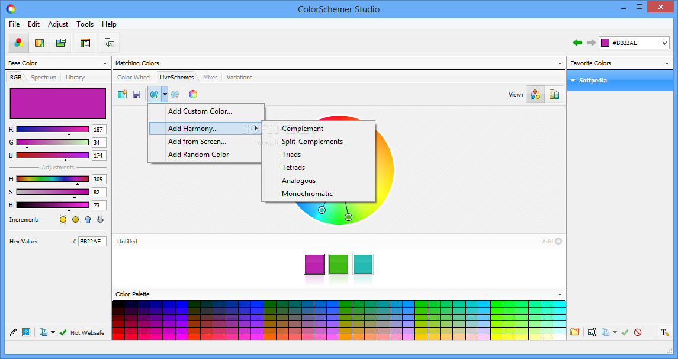
Task: Click the green checkmark by Not Websafe
Action: [x=63, y=332]
